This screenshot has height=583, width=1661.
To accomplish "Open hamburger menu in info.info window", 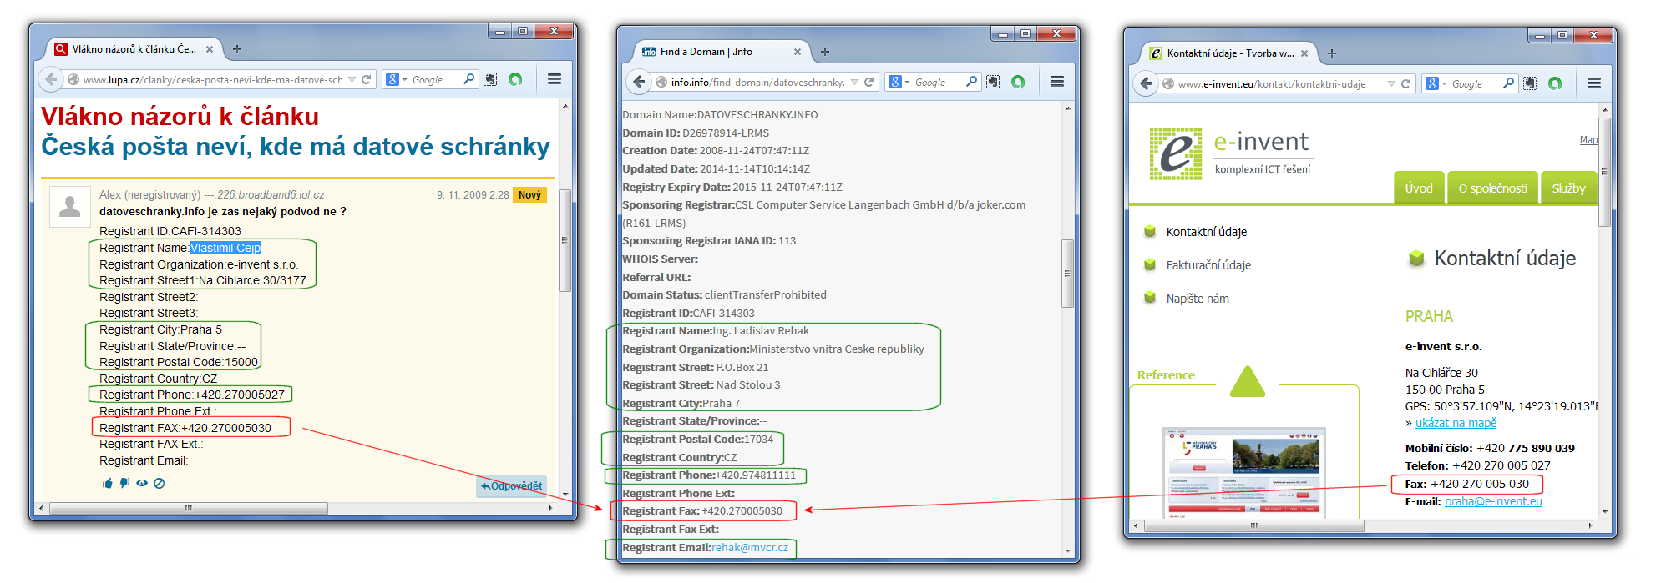I will coord(1056,82).
